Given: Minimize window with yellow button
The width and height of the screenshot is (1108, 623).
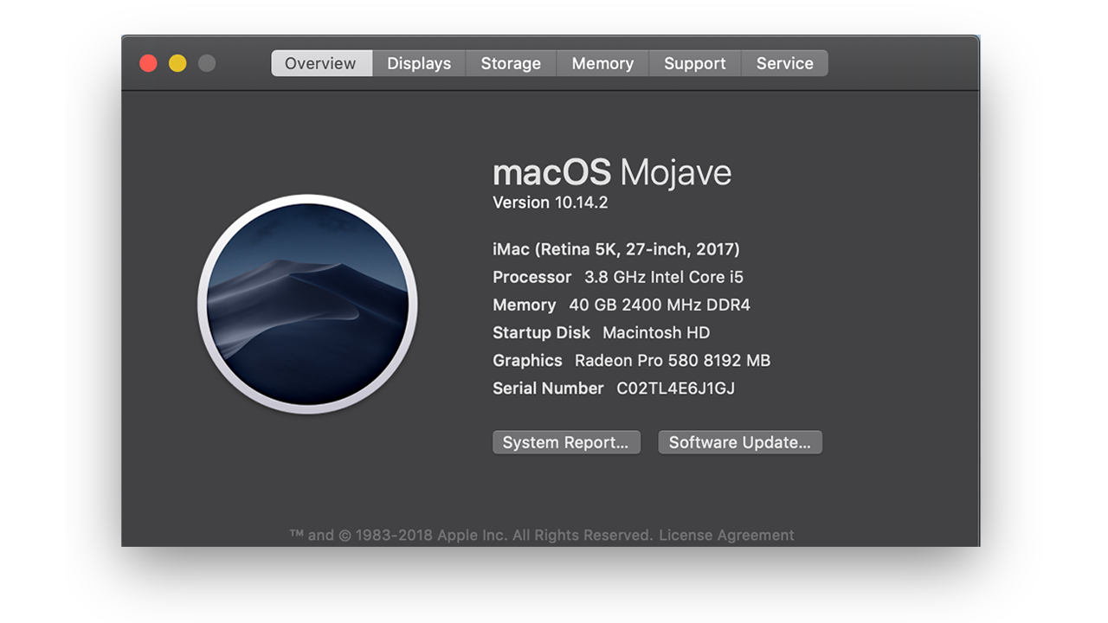Looking at the screenshot, I should coord(177,63).
